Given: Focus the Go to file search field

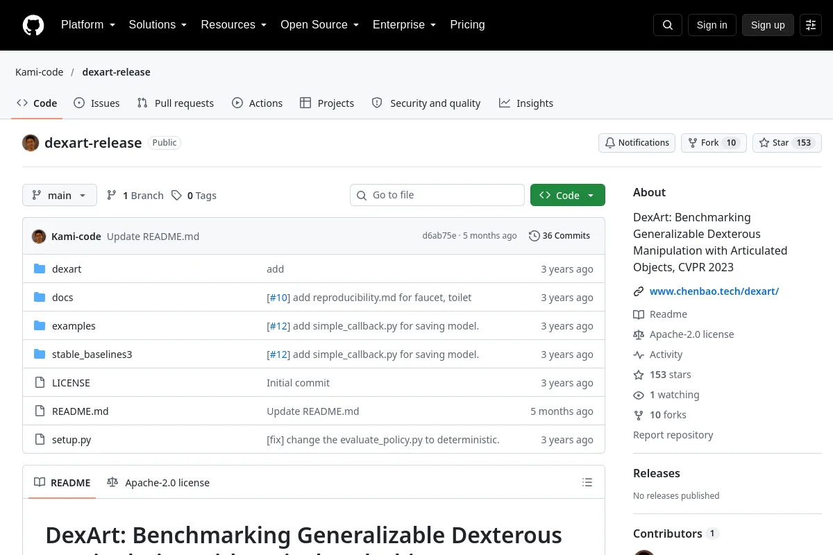Looking at the screenshot, I should tap(437, 196).
